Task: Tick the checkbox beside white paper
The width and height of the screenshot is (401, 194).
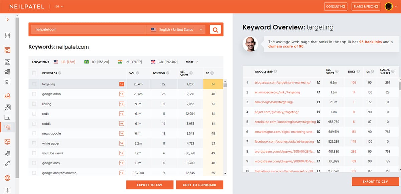Action: [x=34, y=143]
